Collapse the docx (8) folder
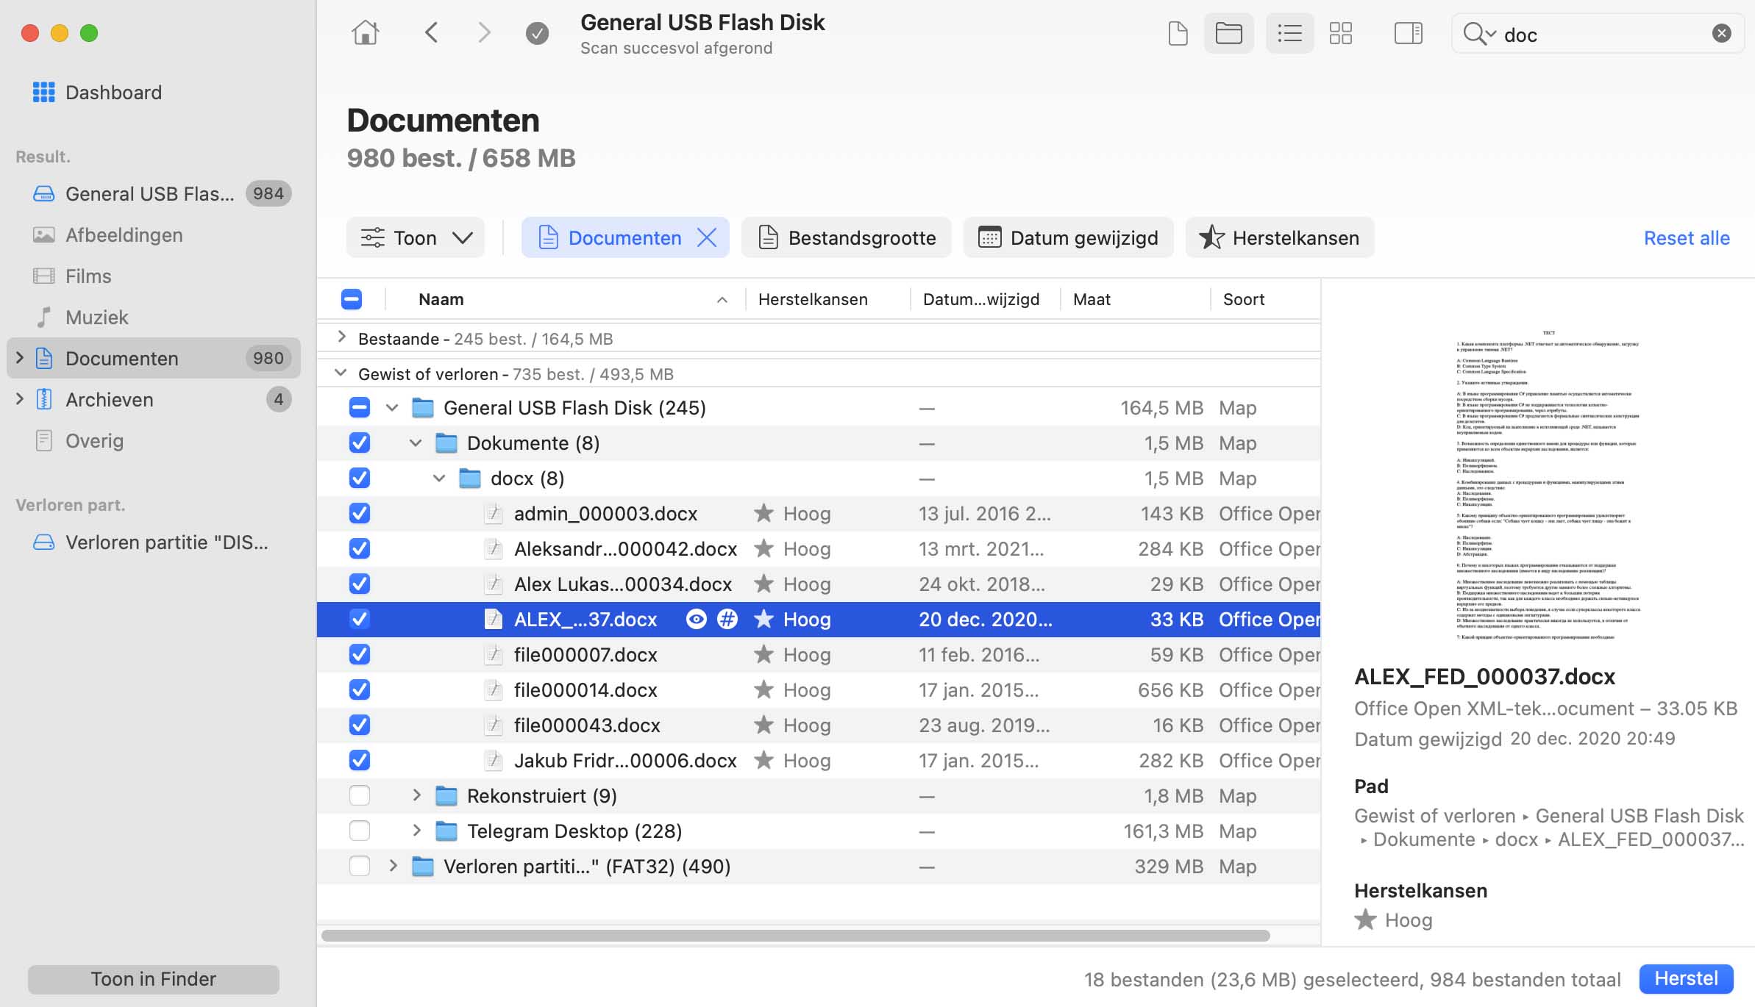1755x1007 pixels. 439,479
